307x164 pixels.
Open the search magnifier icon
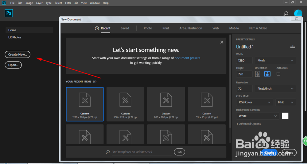(x=286, y=13)
